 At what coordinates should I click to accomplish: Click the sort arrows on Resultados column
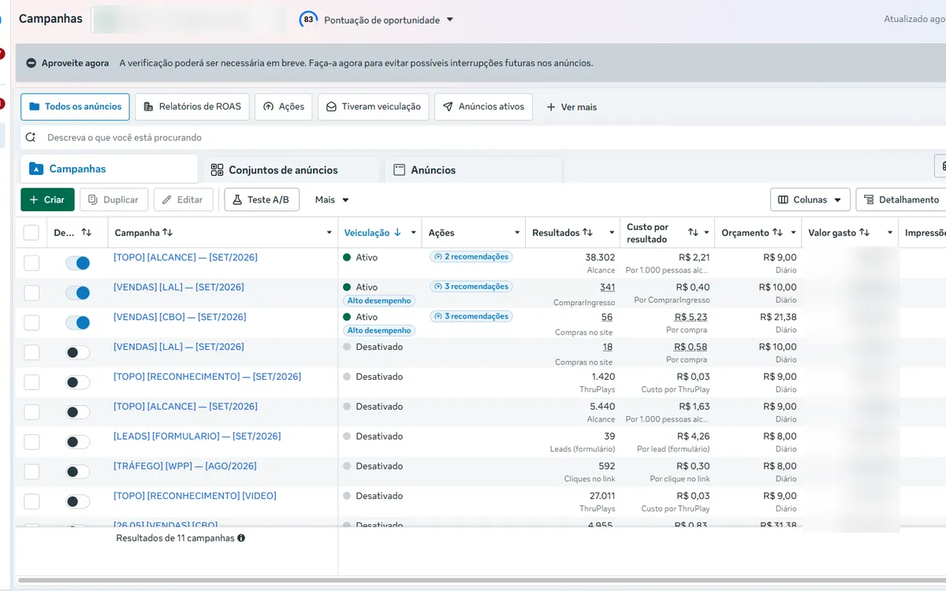587,232
